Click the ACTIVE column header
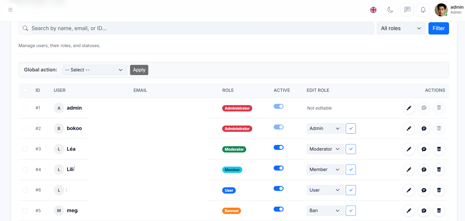The image size is (465, 221). pos(282,90)
